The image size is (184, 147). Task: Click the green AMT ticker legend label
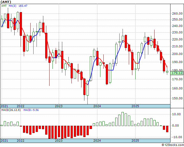(4, 6)
